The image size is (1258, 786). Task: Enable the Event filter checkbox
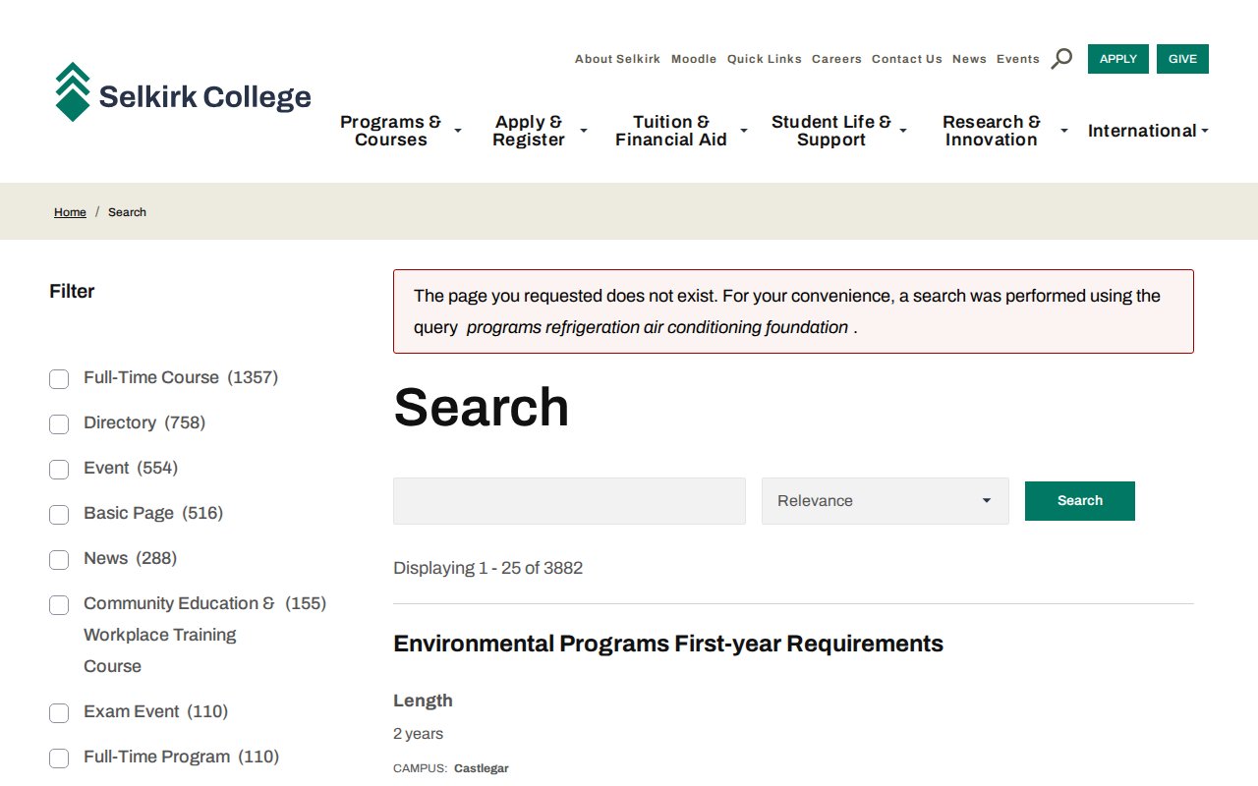[x=59, y=470]
